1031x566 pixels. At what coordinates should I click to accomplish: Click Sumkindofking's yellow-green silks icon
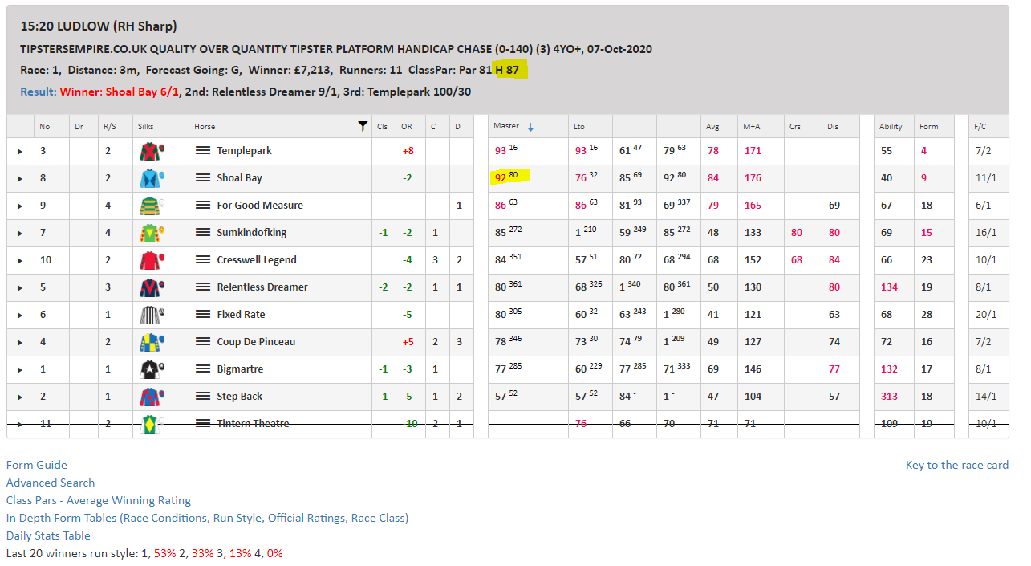[x=151, y=233]
